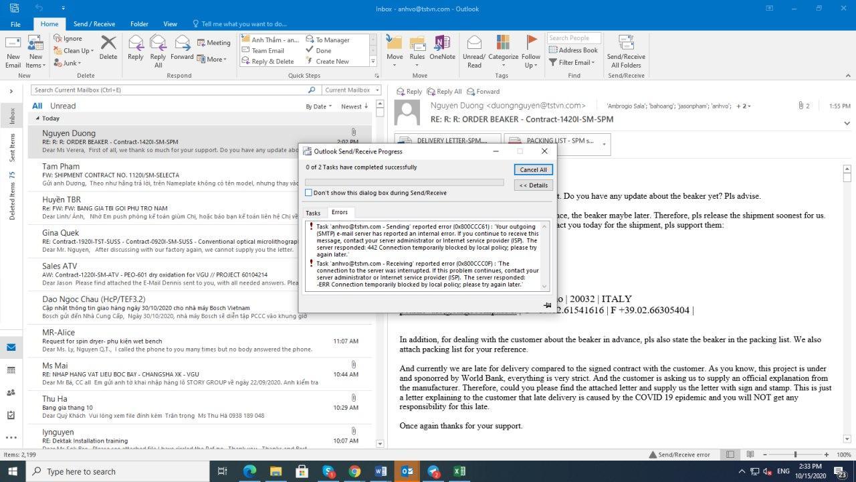Click Reply in the reading pane
This screenshot has width=856, height=482.
tap(409, 92)
